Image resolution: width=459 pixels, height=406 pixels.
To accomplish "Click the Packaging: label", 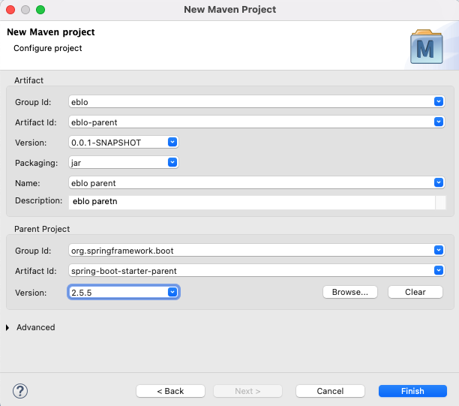I will click(36, 163).
